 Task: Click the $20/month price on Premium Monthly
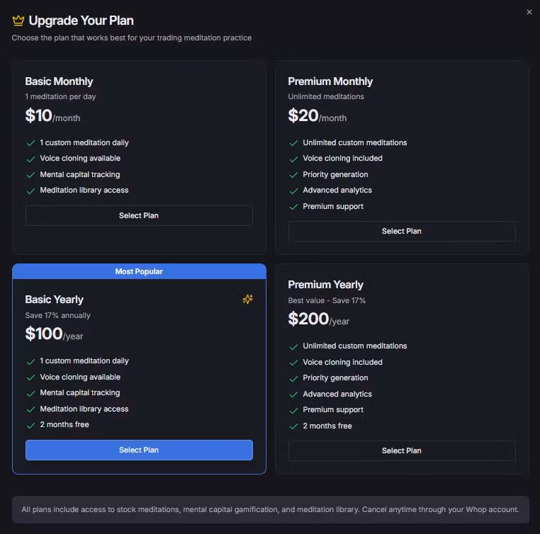tap(317, 115)
